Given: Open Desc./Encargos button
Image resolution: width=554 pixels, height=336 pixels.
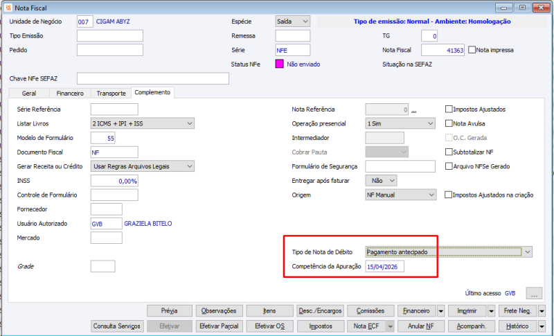Looking at the screenshot, I should [320, 311].
